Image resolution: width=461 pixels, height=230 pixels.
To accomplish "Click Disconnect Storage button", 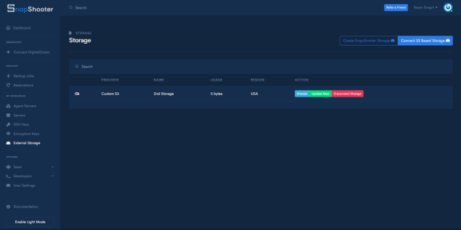I will tap(348, 94).
